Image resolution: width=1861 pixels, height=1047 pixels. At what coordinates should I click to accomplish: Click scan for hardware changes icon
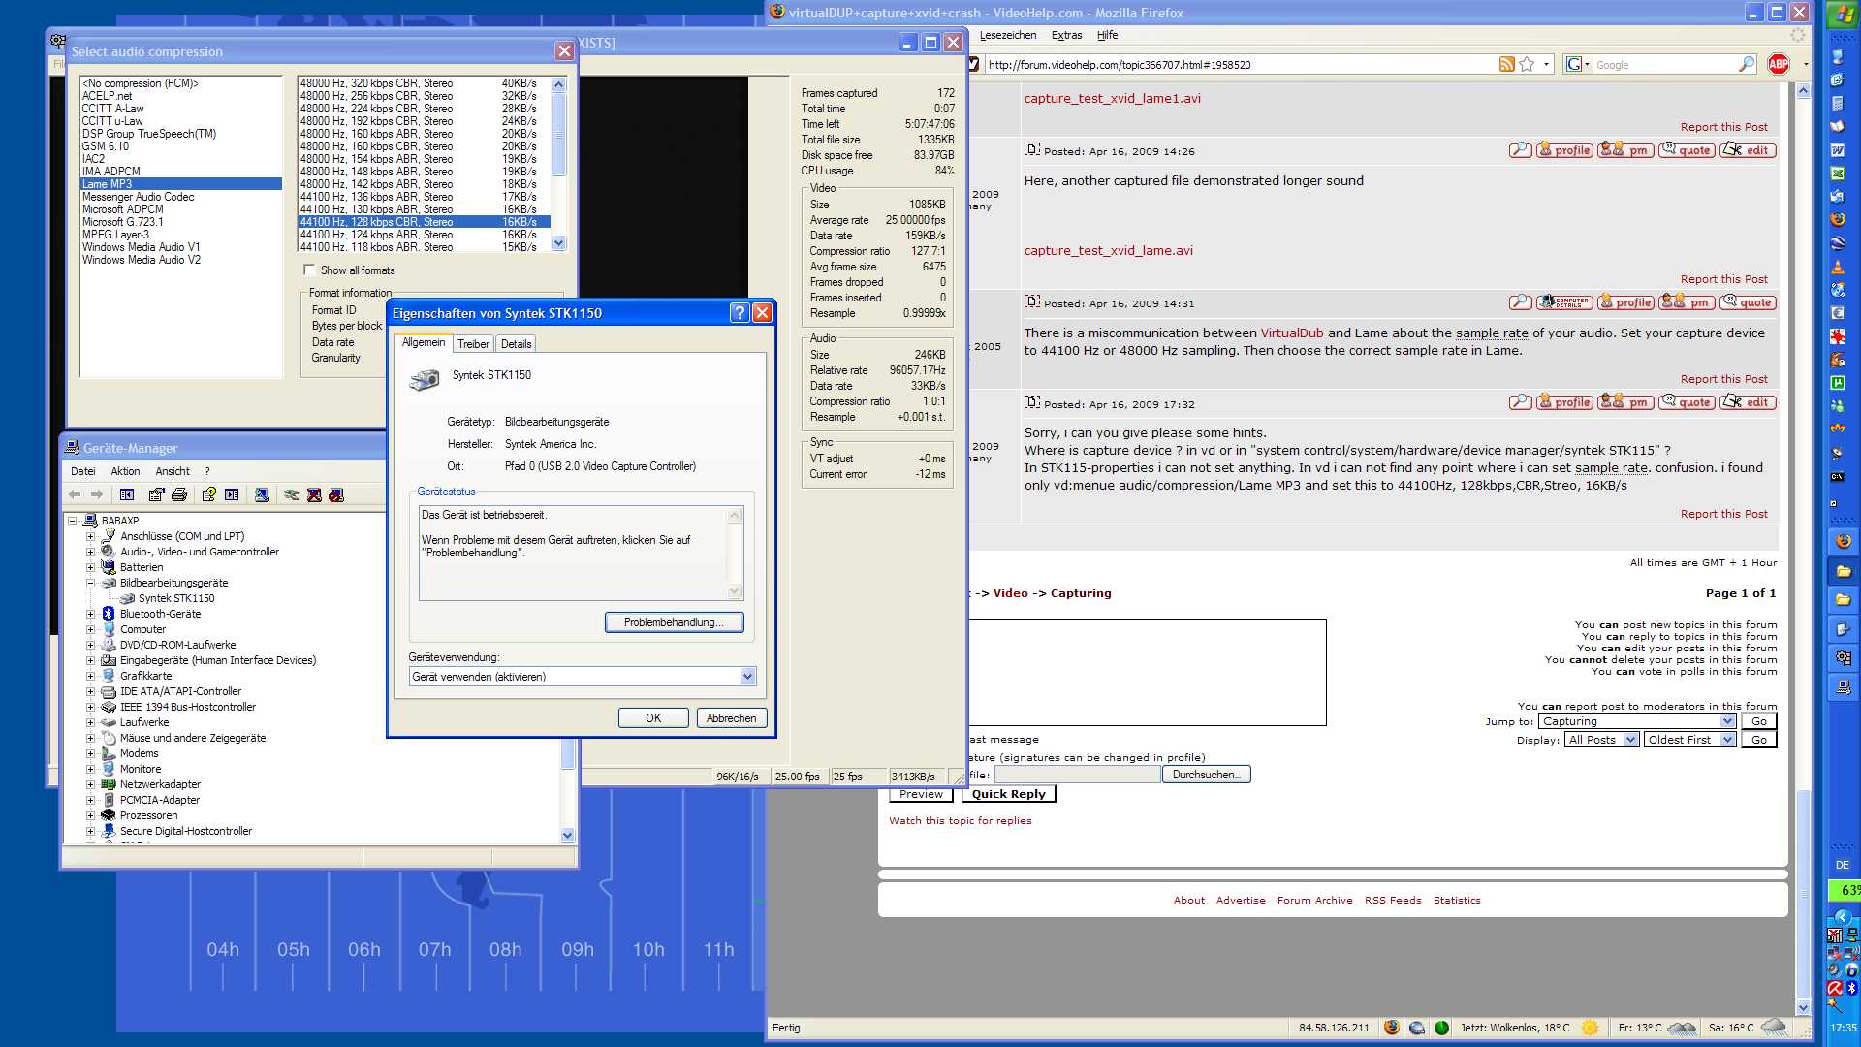point(262,494)
